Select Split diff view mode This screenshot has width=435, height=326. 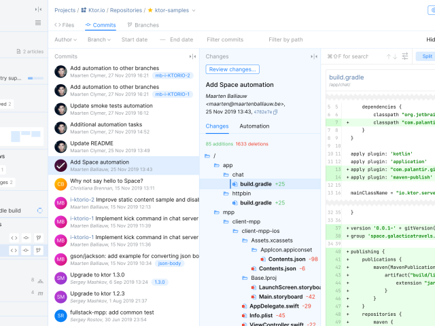pos(427,56)
